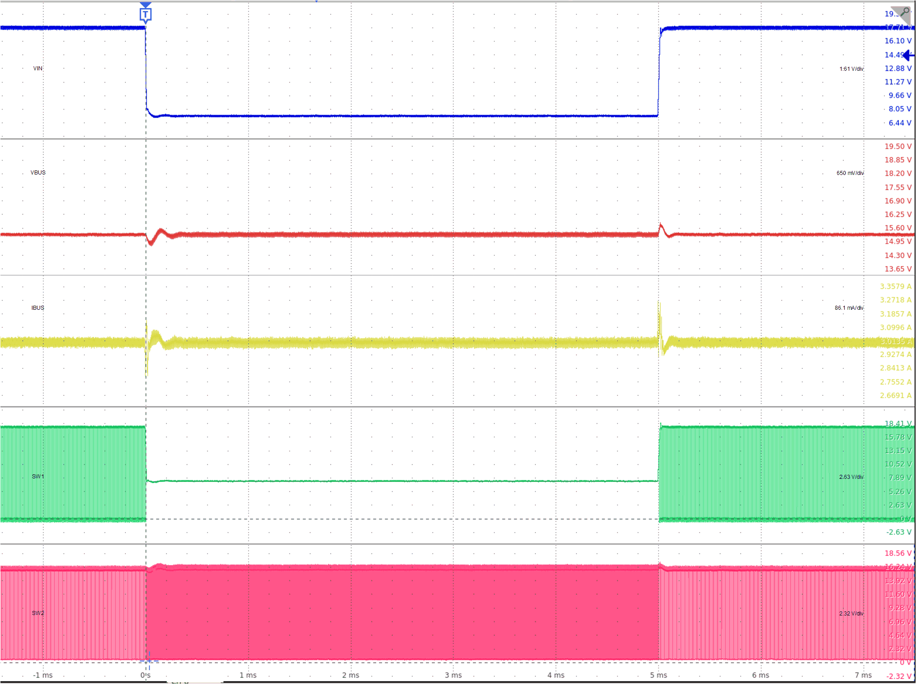Click the 16.90 V VBUS axis value
Screen dimensions: 916x684
tap(898, 201)
